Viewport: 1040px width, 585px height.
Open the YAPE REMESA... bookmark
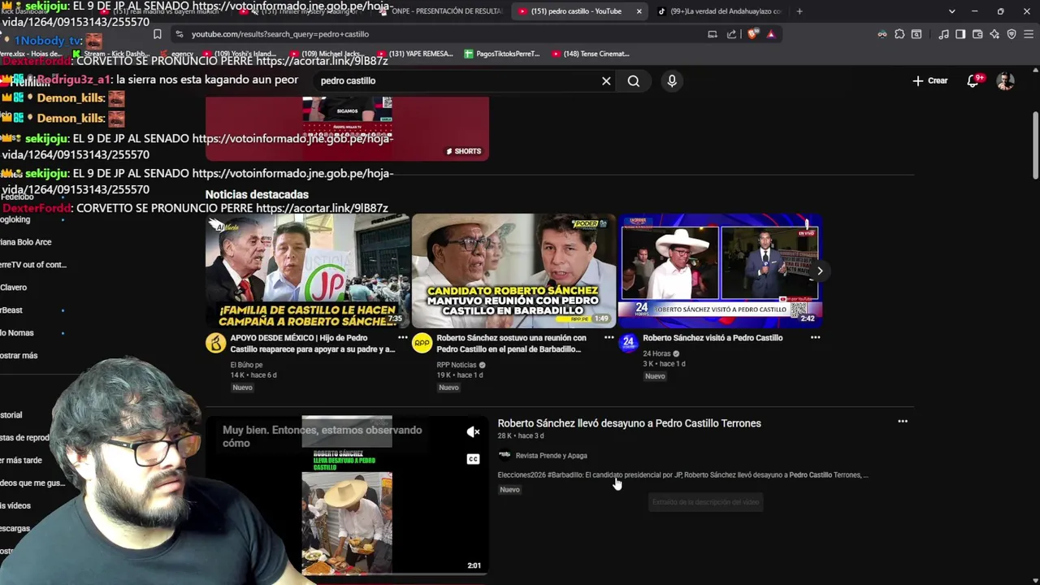[x=414, y=54]
